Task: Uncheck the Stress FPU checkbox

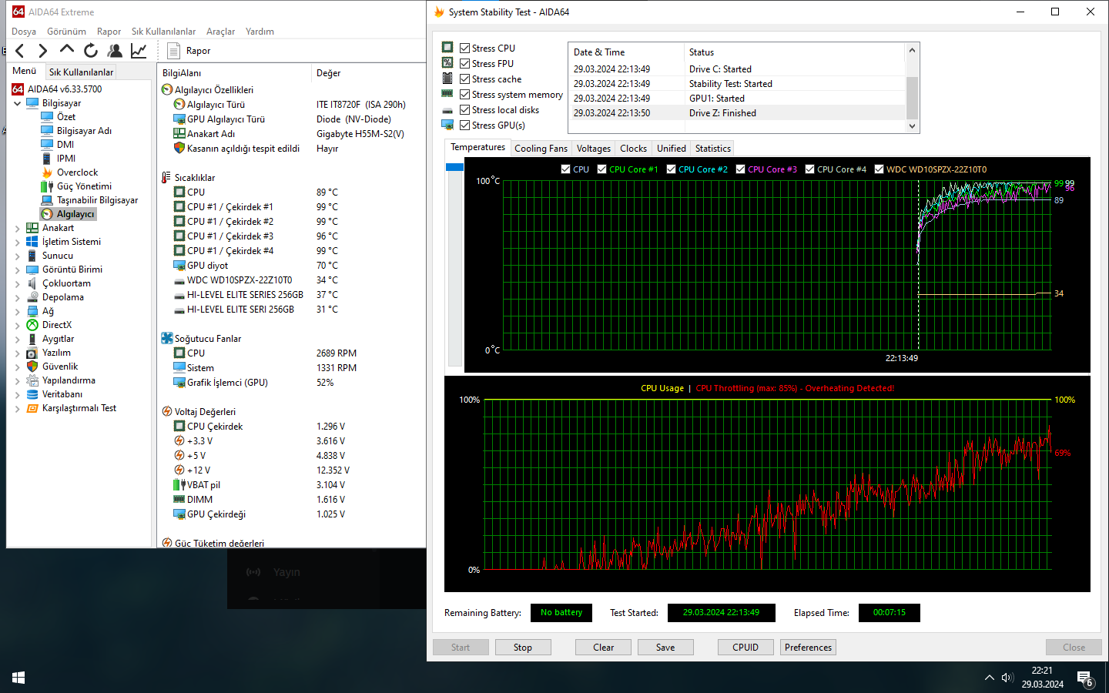Action: coord(464,64)
